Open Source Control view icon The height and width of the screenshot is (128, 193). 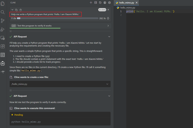[x=3, y=21]
